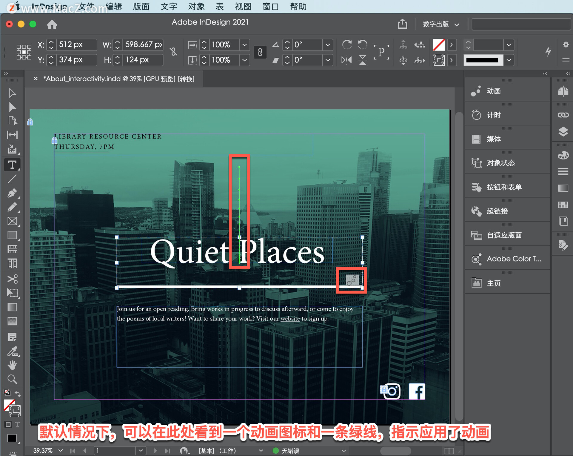This screenshot has height=456, width=573.
Task: Click the X position input field
Action: [76, 44]
